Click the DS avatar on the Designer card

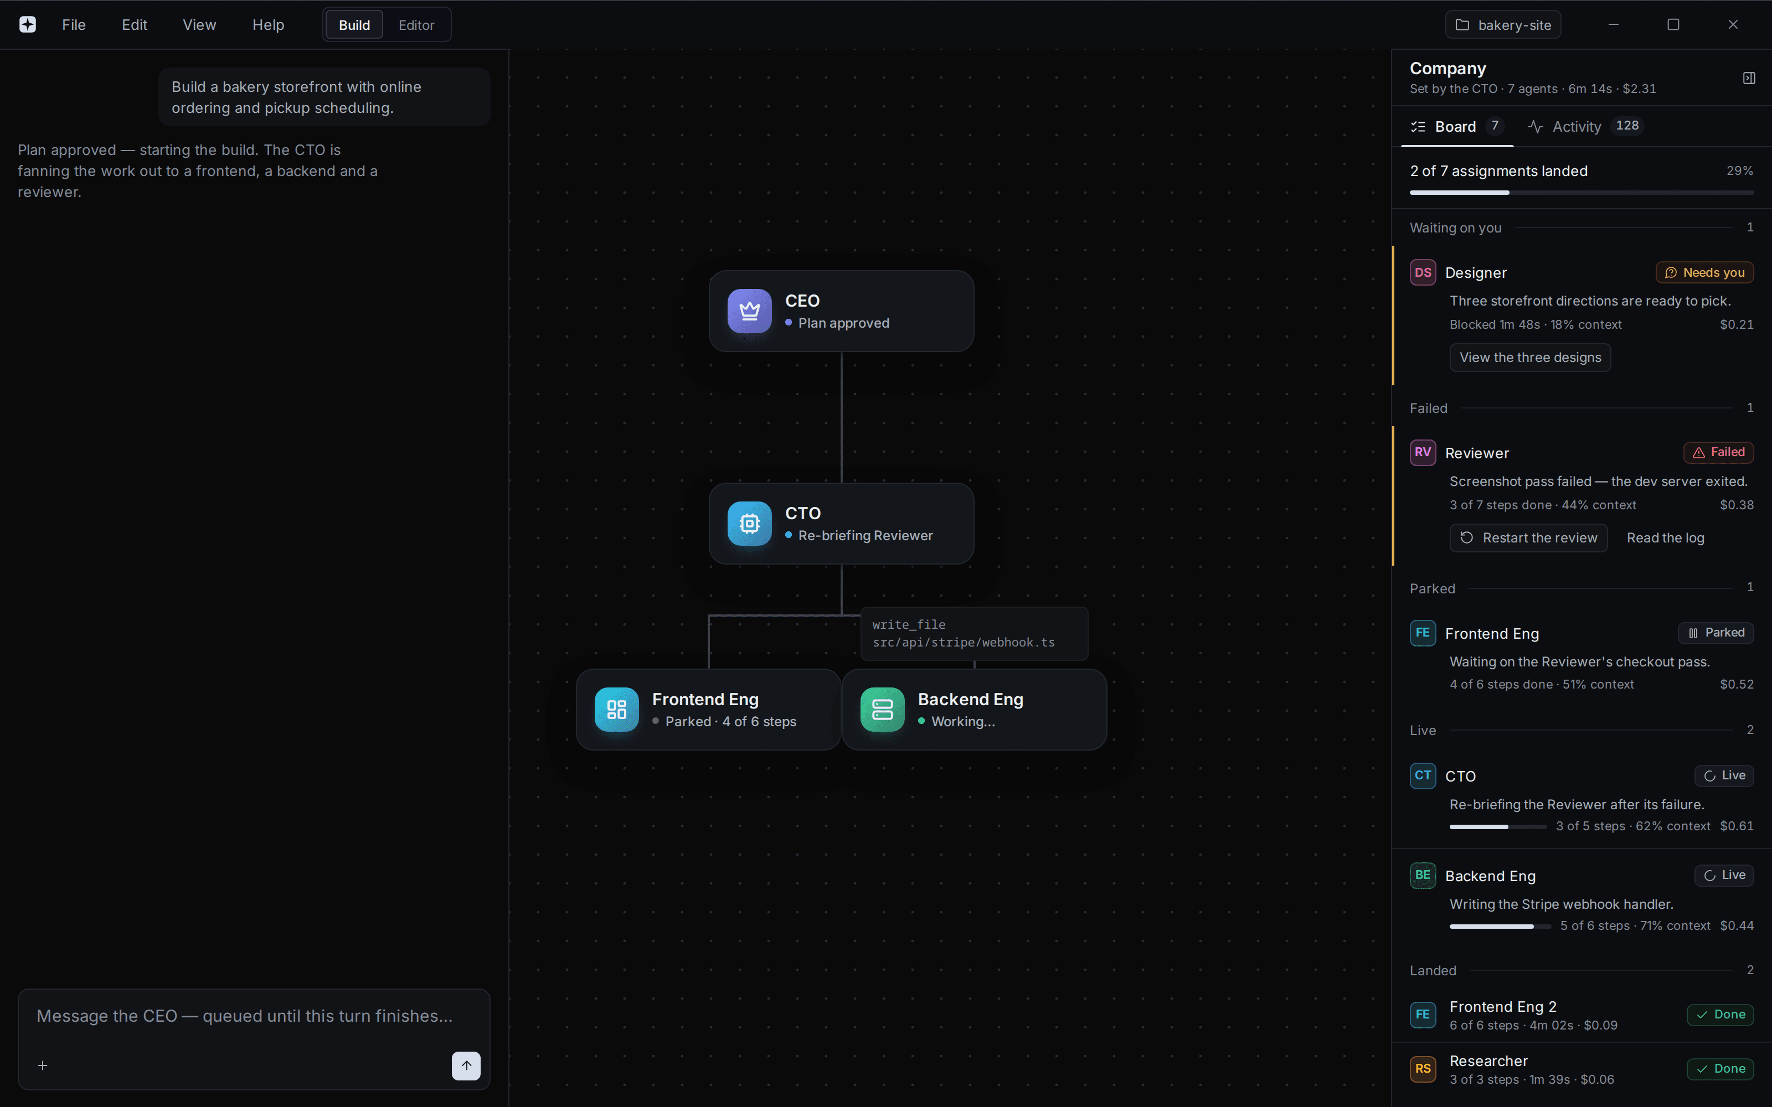(1423, 272)
